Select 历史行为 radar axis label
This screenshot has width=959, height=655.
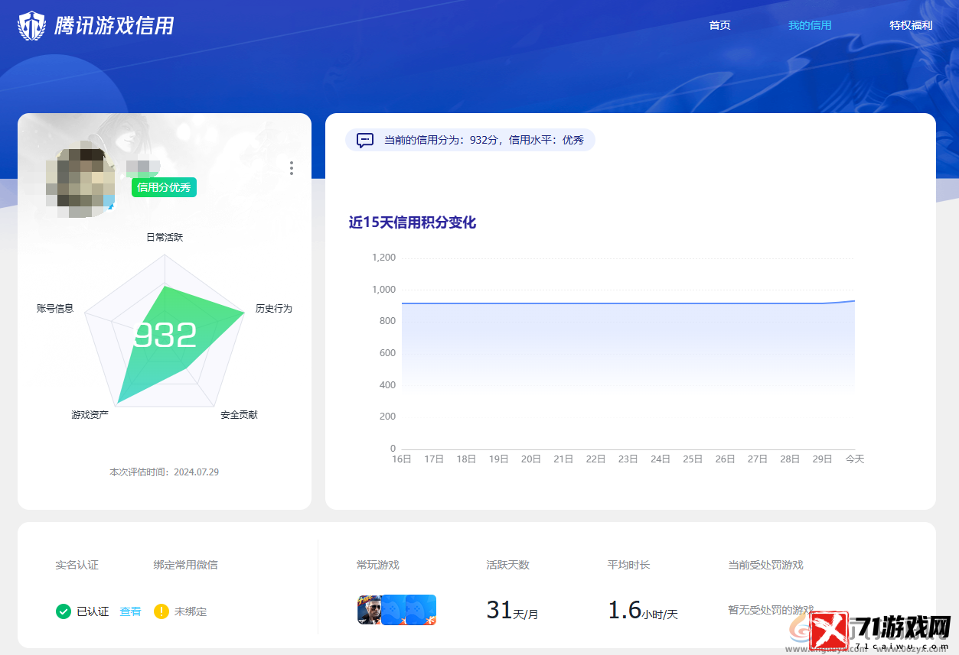(x=274, y=309)
